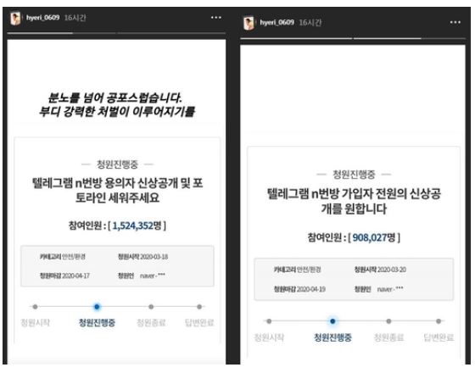Click the 청원시작 step dot in the left petition

coord(35,307)
